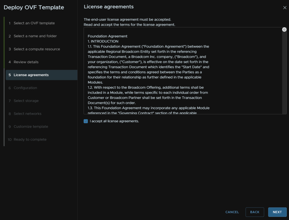Image resolution: width=289 pixels, height=220 pixels.
Task: Click the Deploy OVF Template title
Action: coord(34,7)
